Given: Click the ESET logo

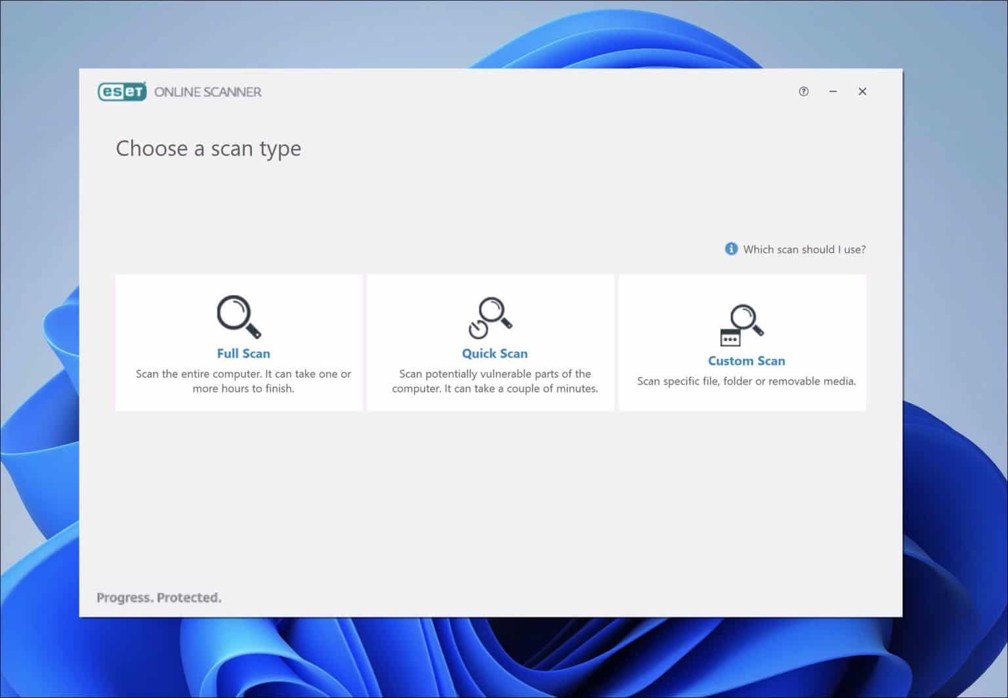Looking at the screenshot, I should coord(122,91).
